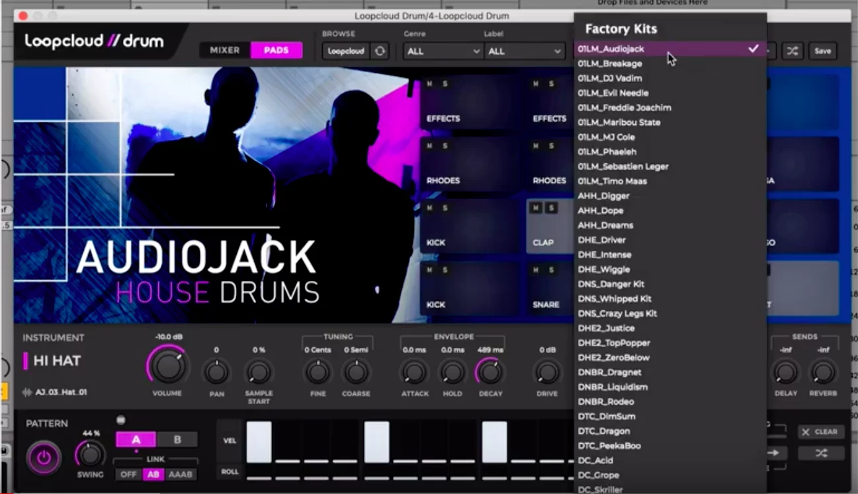Click the waveform icon beside AJ_03_Hat_01
This screenshot has height=494, width=858.
coord(27,392)
